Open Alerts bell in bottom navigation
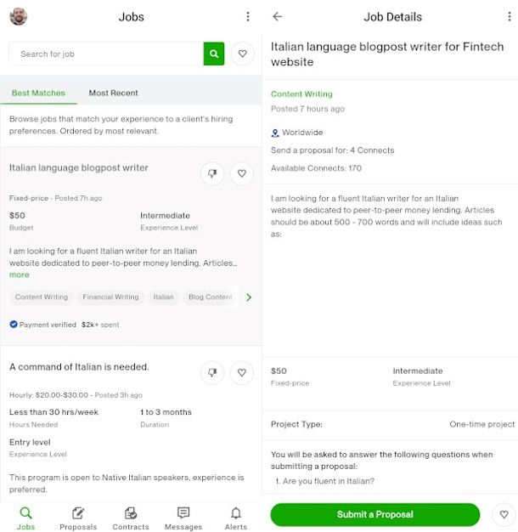 point(236,518)
